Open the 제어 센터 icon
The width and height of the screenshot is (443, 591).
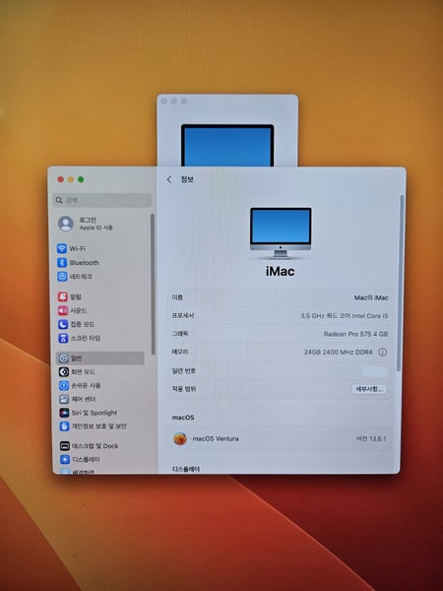pyautogui.click(x=64, y=399)
